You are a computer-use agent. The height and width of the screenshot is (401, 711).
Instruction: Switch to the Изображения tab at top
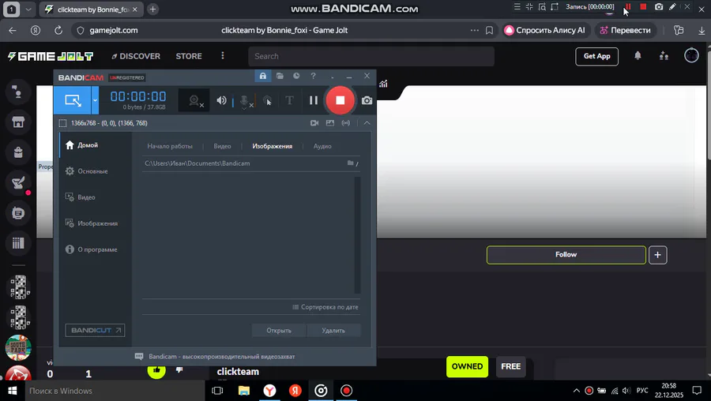[x=272, y=146]
